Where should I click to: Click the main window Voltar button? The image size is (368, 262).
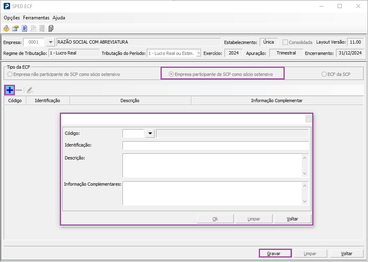(x=347, y=254)
